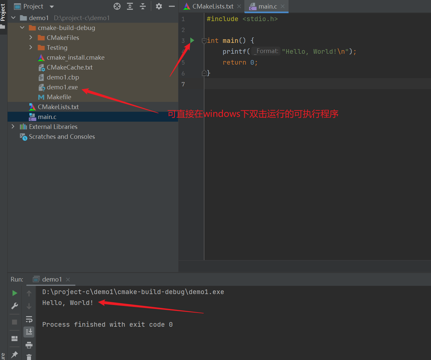Click the fold end marker at line 6
Screen dimensions: 431x360
coord(204,73)
